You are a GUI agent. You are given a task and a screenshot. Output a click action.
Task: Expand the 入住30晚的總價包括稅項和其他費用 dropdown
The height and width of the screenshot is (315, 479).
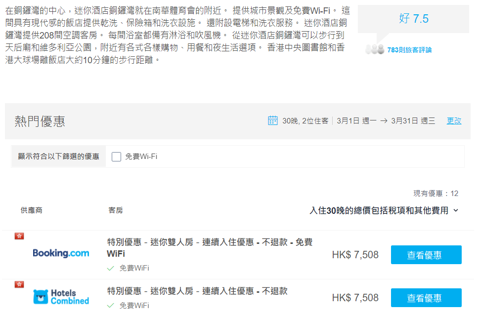[384, 210]
